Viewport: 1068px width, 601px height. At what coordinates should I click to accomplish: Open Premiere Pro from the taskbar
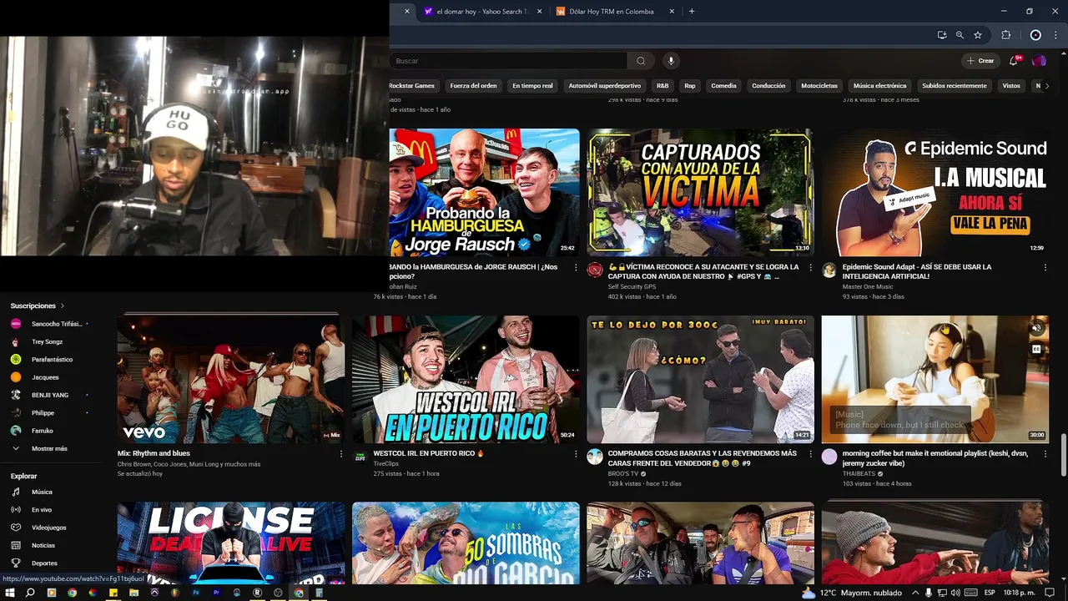pyautogui.click(x=216, y=593)
